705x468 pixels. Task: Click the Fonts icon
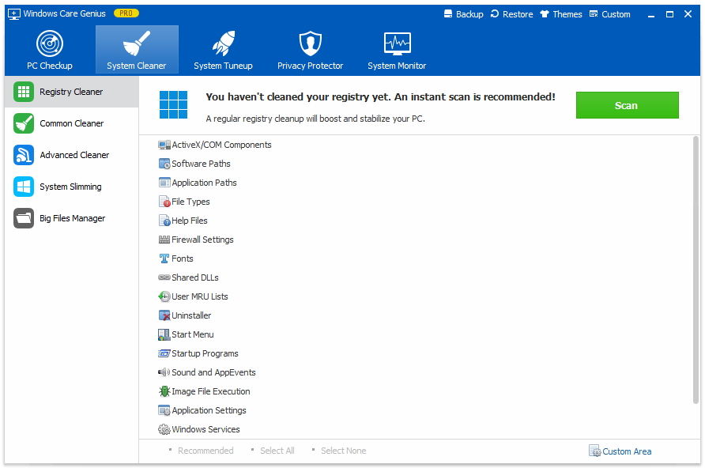click(164, 259)
